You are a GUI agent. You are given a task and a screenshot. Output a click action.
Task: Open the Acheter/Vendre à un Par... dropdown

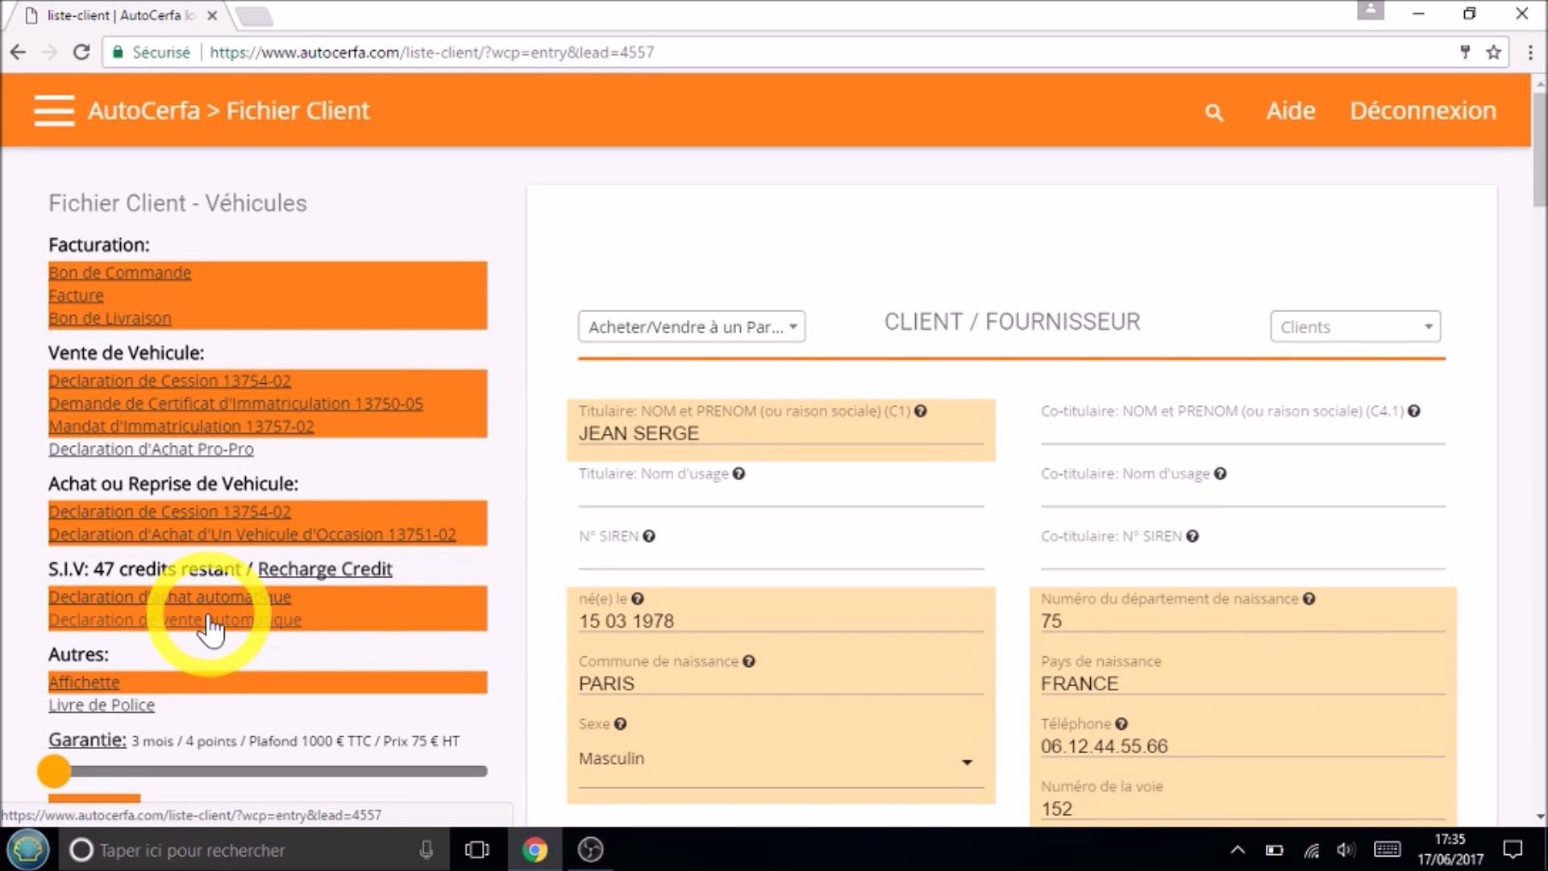tap(692, 327)
